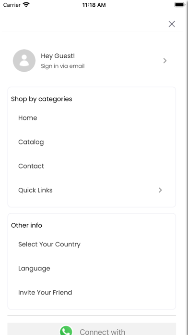Tap the Shop by categories heading
This screenshot has width=188, height=335.
click(42, 99)
